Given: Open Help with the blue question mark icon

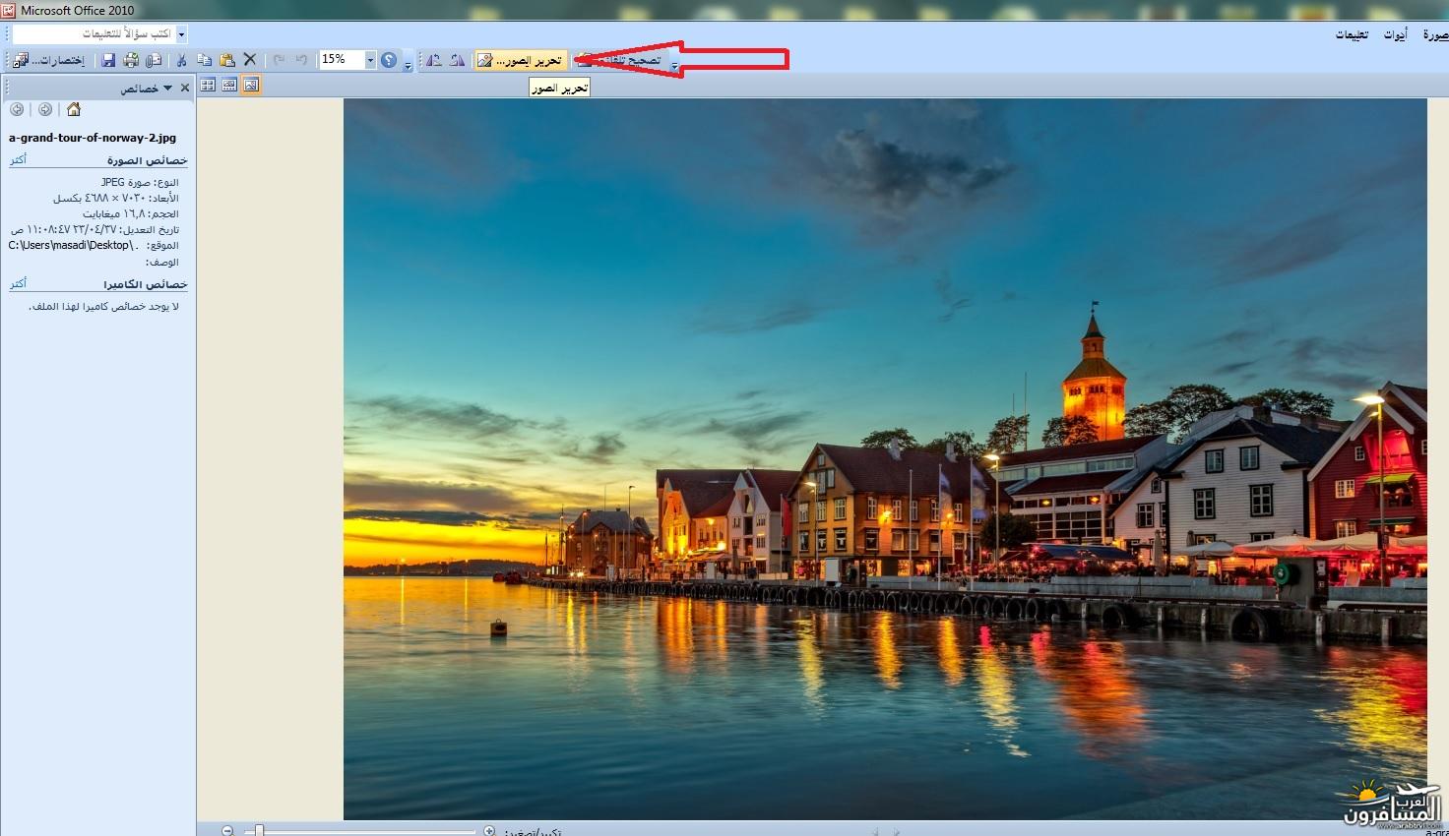Looking at the screenshot, I should [389, 60].
